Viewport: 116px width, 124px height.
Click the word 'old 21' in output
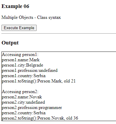pyautogui.click(x=70, y=81)
